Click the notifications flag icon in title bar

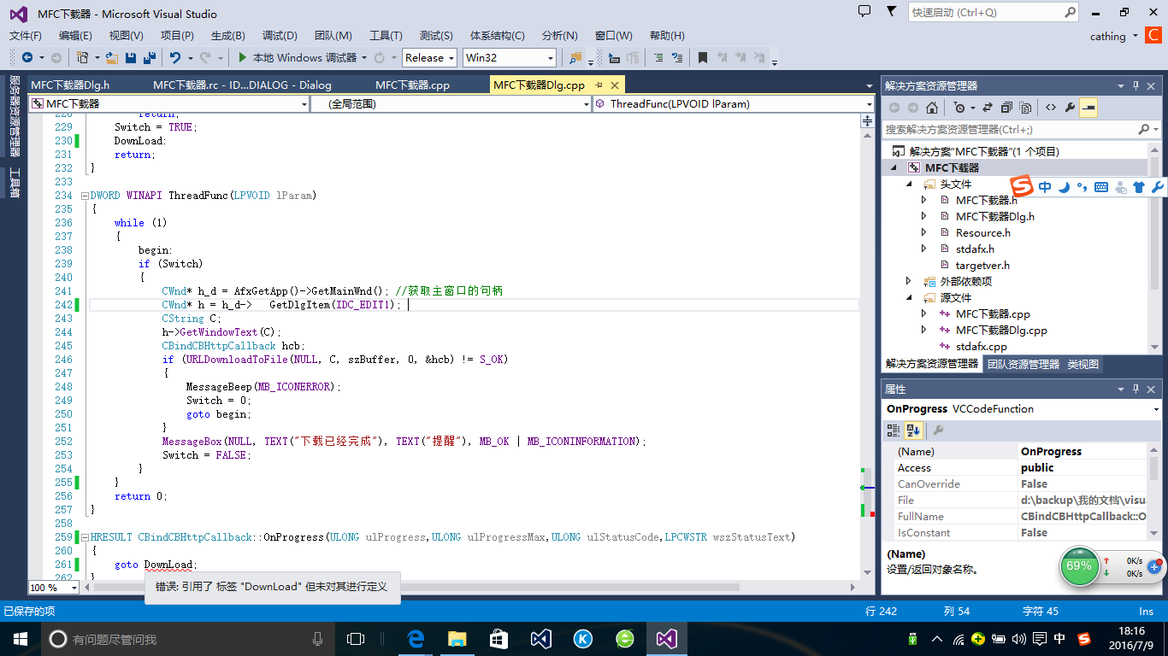tap(893, 12)
